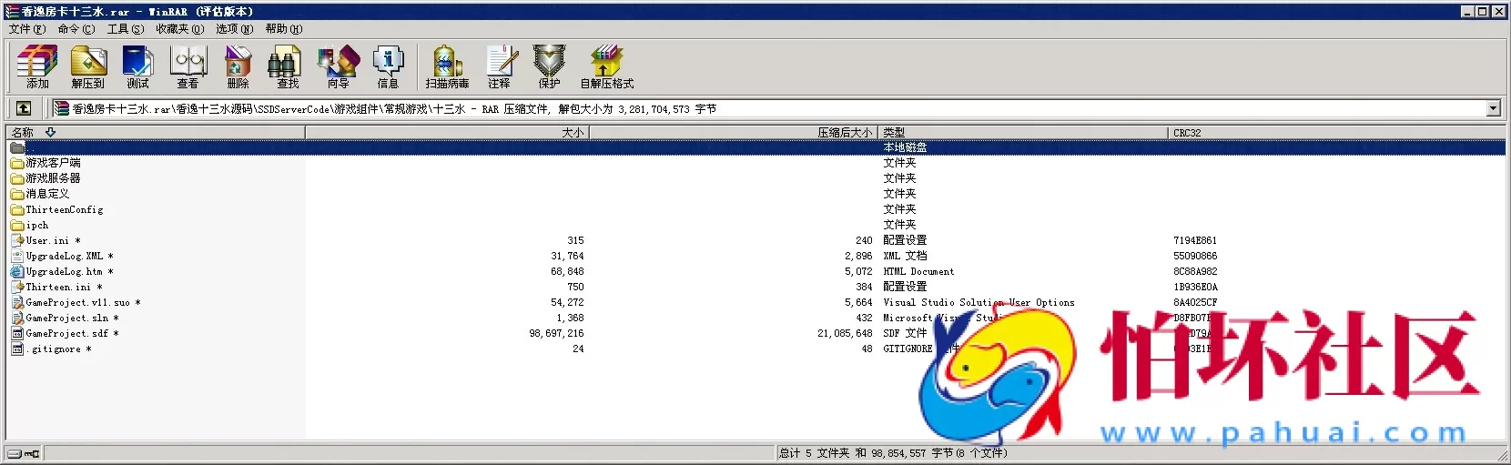Sort by 名称 (Name) column header

pyautogui.click(x=156, y=133)
